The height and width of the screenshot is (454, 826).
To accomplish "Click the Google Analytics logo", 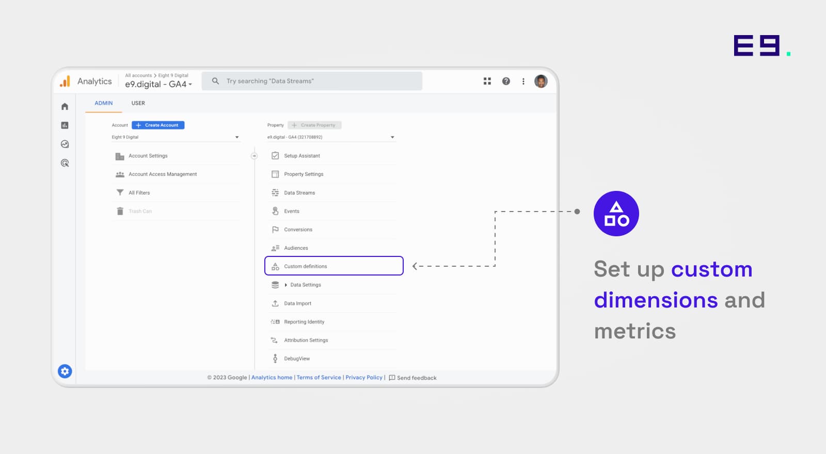I will pyautogui.click(x=65, y=82).
